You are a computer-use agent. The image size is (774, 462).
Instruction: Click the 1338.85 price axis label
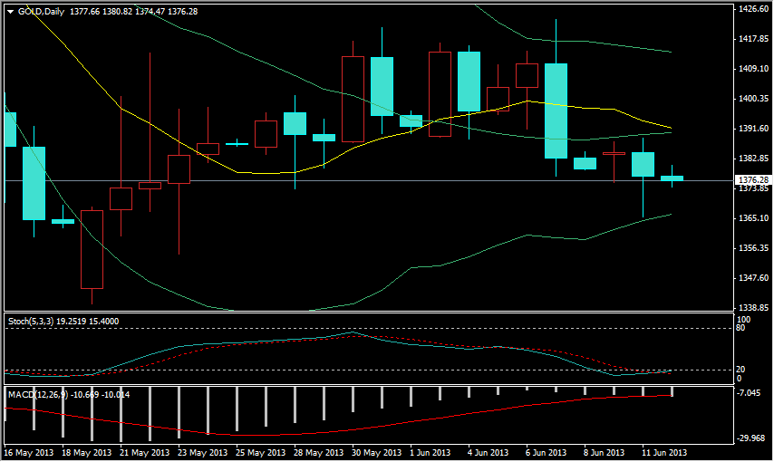click(x=754, y=307)
